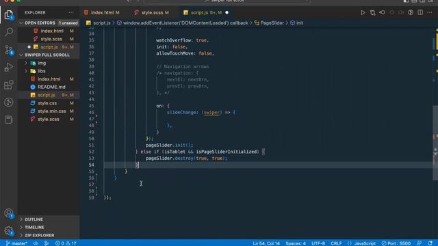Screen dimensions: 438x246
Task: Click 'allowTouchMove' on line 37
Action: pos(176,53)
